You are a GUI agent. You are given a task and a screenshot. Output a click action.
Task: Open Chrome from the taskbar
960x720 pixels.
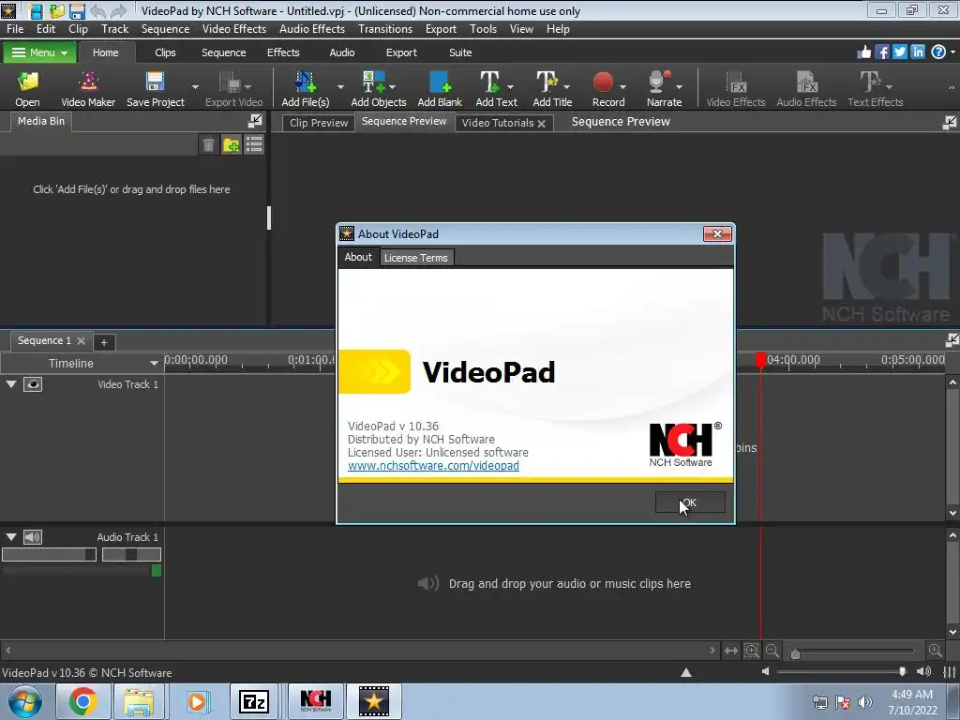pyautogui.click(x=82, y=701)
